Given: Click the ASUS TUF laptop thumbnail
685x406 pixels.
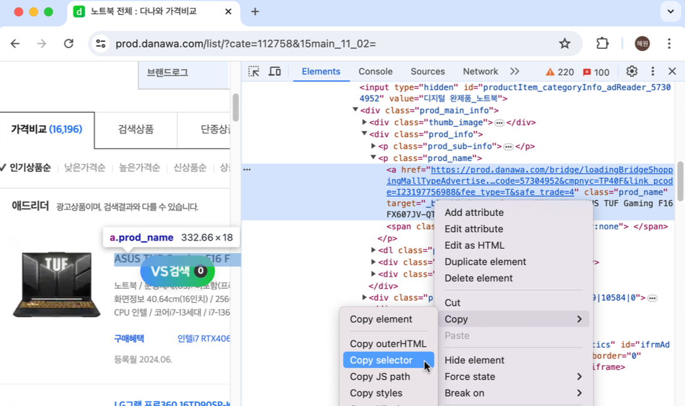Looking at the screenshot, I should (x=57, y=284).
